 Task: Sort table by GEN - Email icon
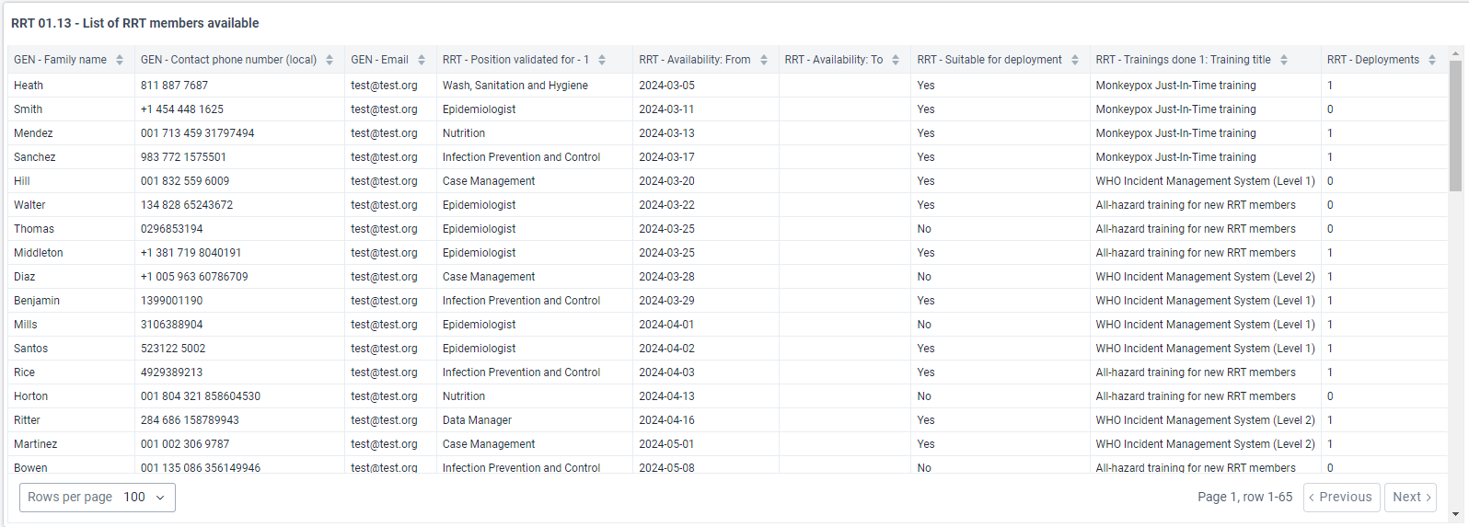(422, 60)
